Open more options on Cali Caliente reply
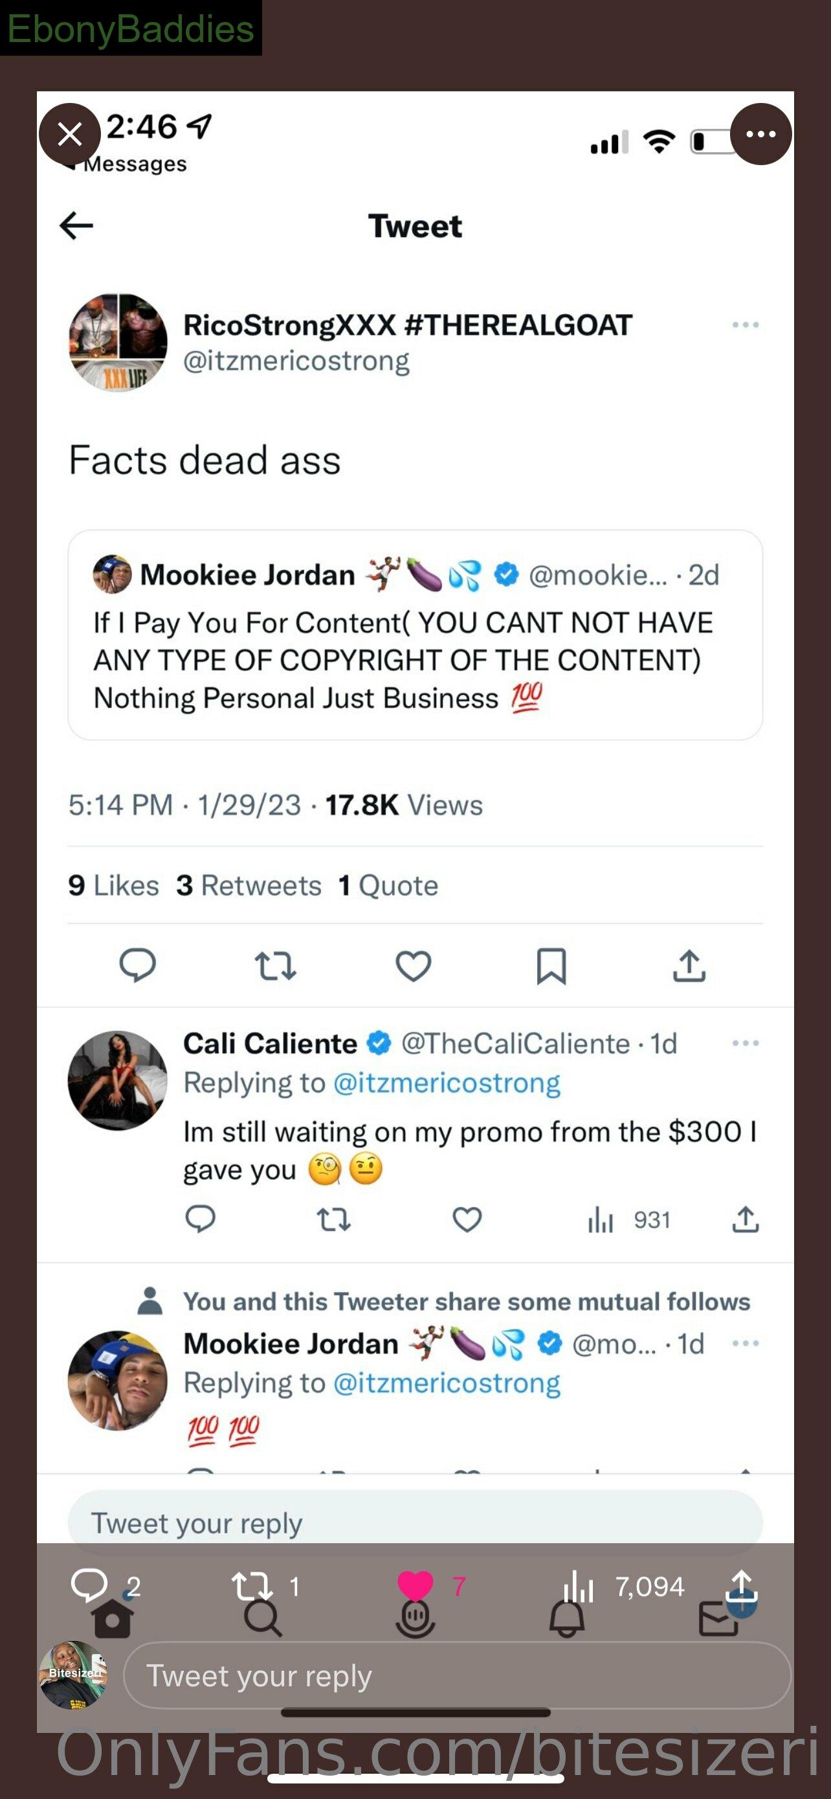 pyautogui.click(x=745, y=1043)
